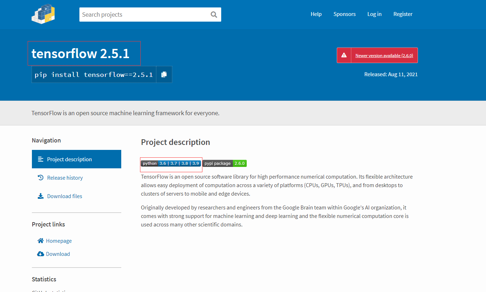Copy the pip install command
The height and width of the screenshot is (292, 486).
coord(164,74)
